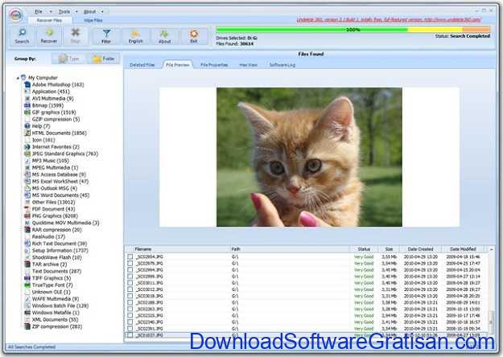Click the Adobe Photoshop file type icon
This screenshot has height=357, width=503.
(x=27, y=84)
